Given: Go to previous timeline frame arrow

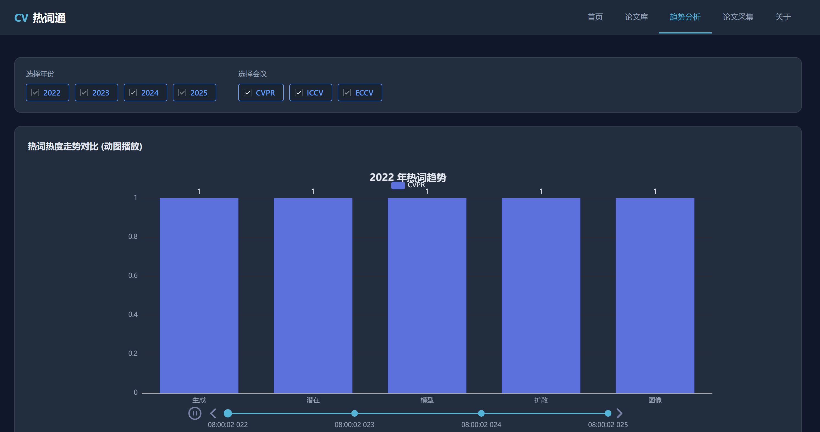Looking at the screenshot, I should [x=213, y=413].
